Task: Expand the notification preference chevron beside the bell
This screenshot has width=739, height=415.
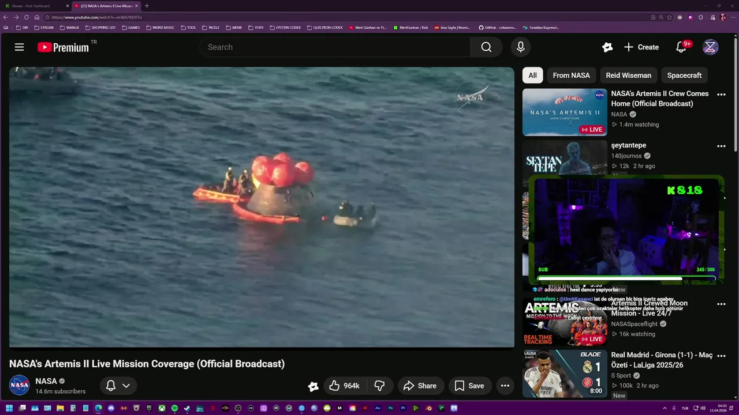Action: [126, 386]
